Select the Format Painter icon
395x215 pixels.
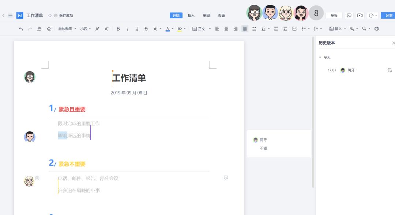pos(39,29)
